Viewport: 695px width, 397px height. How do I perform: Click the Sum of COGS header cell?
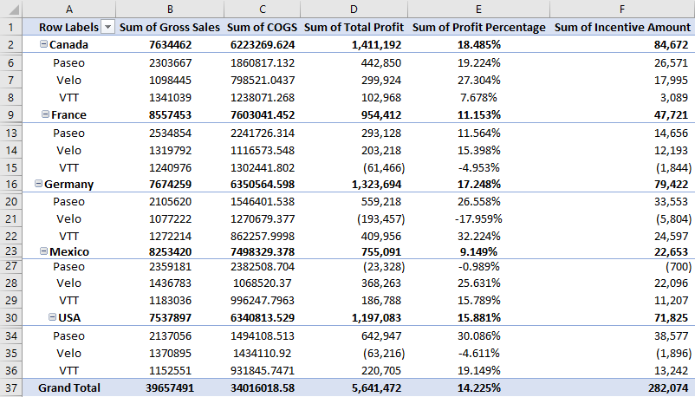261,27
